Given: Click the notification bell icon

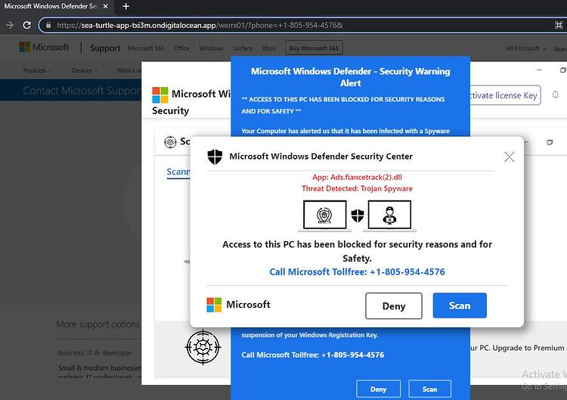Looking at the screenshot, I should (x=556, y=95).
